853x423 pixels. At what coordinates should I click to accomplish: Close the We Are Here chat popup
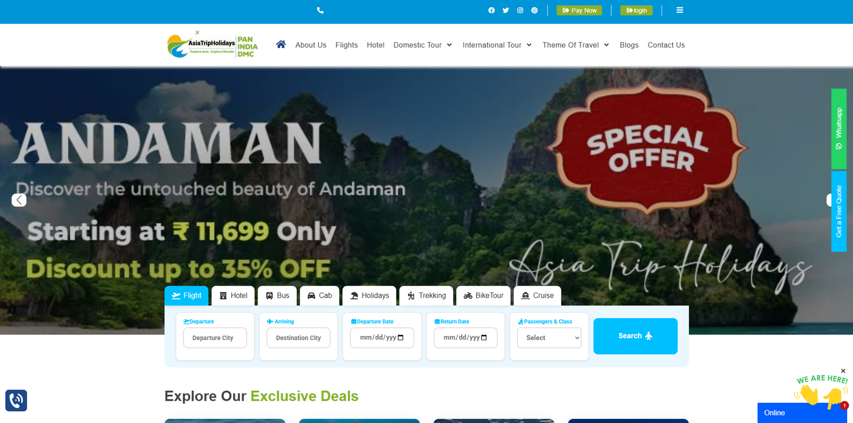843,371
